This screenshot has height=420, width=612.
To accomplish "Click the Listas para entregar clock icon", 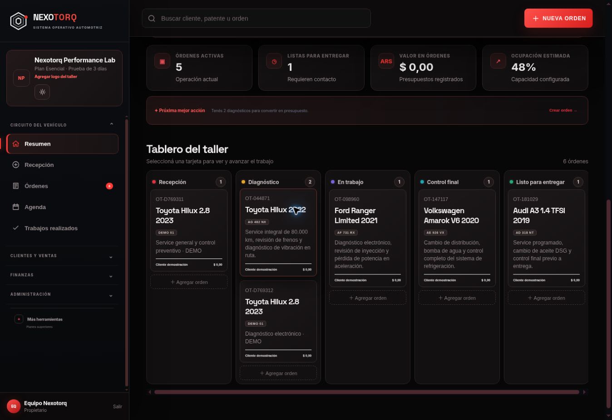I will 274,61.
